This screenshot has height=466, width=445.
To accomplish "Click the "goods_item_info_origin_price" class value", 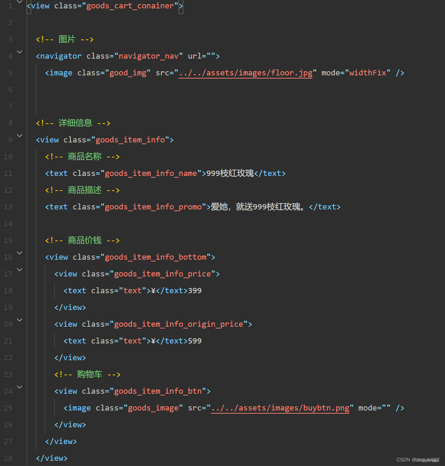I will click(179, 324).
